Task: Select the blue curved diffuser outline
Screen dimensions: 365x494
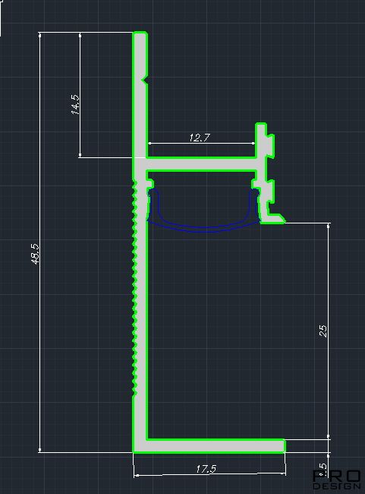Action: tap(204, 211)
